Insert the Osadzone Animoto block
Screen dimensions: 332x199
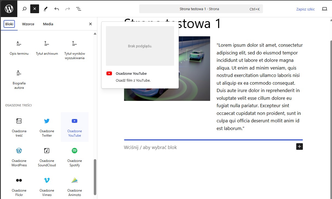(x=75, y=186)
